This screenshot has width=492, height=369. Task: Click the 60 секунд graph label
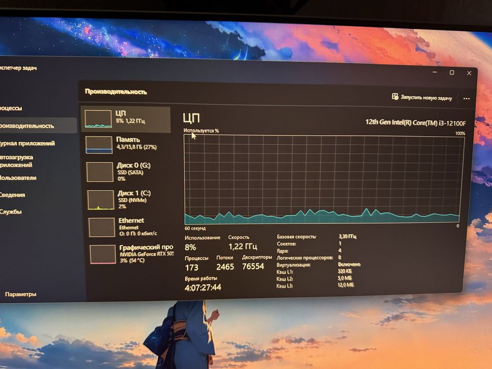pos(195,228)
